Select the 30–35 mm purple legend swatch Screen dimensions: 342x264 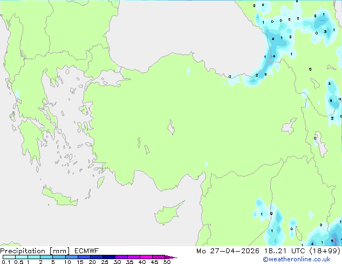121,257
